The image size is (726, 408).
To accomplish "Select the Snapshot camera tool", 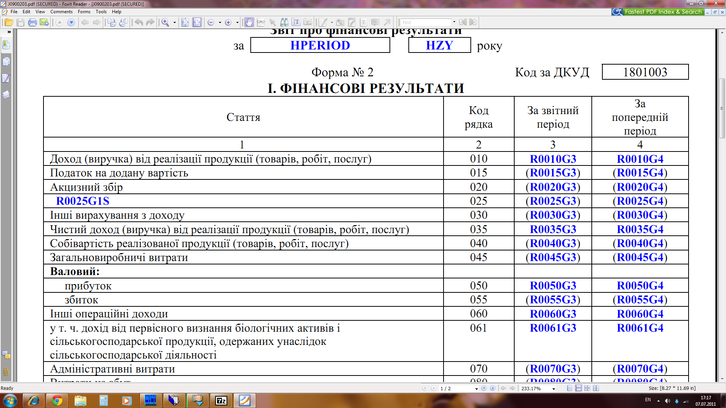I will coord(308,23).
